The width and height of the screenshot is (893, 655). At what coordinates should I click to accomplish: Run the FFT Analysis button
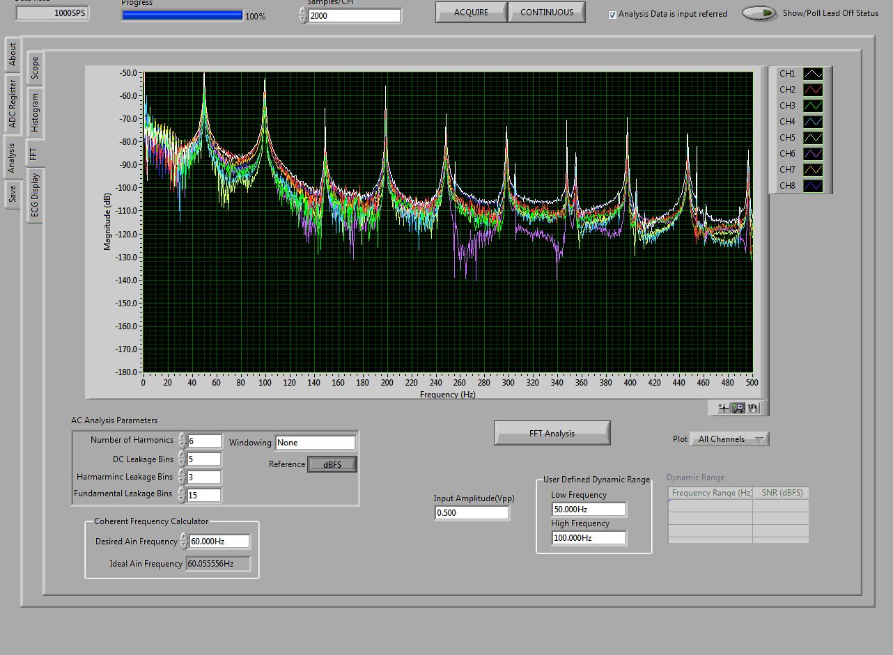[x=552, y=433]
